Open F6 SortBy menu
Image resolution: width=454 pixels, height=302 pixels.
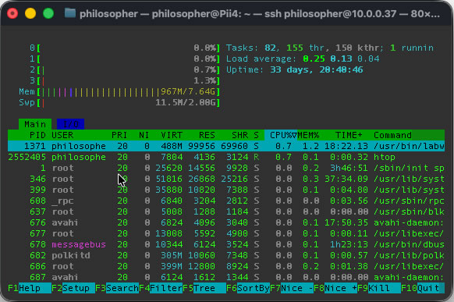tap(248, 288)
